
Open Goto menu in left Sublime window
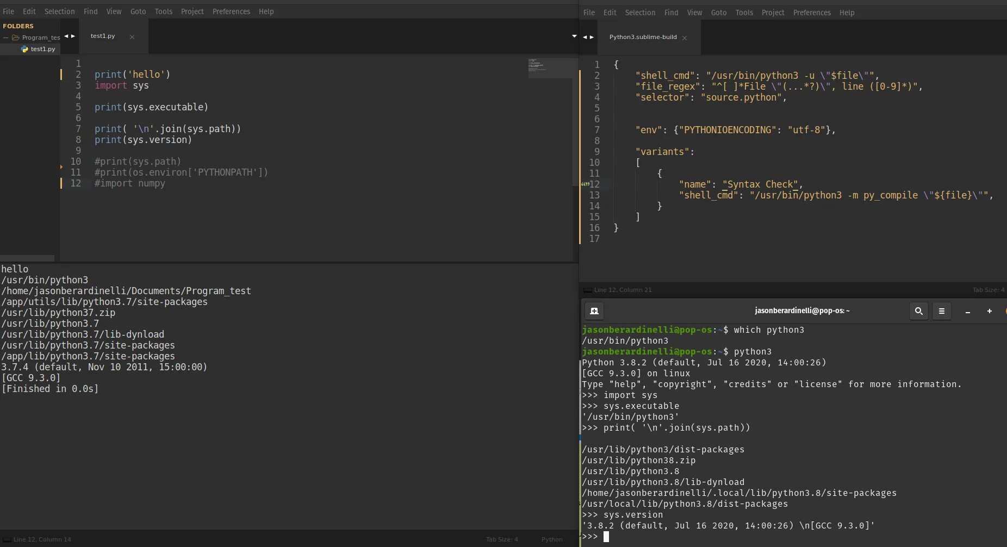click(x=138, y=11)
